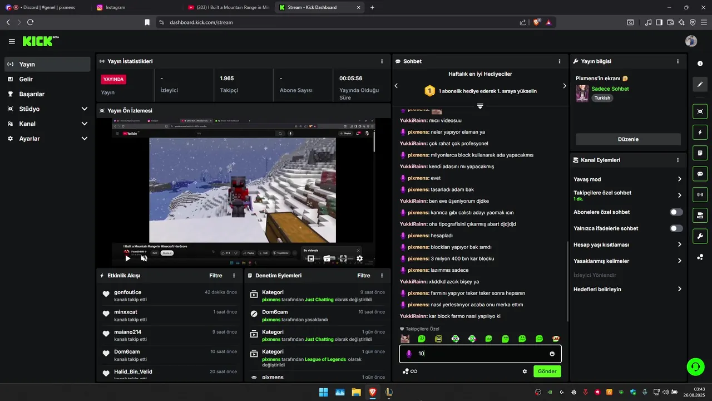Click the Gönder send button
Viewport: 712px width, 401px height.
tap(547, 371)
